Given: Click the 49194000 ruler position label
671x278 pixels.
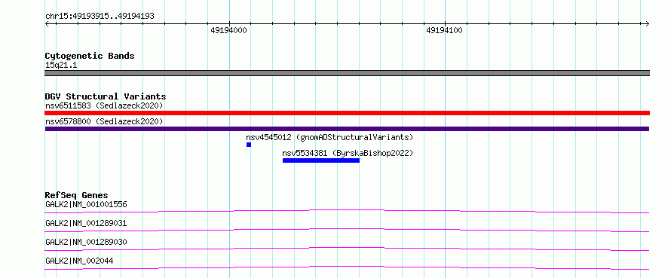Looking at the screenshot, I should click(229, 30).
